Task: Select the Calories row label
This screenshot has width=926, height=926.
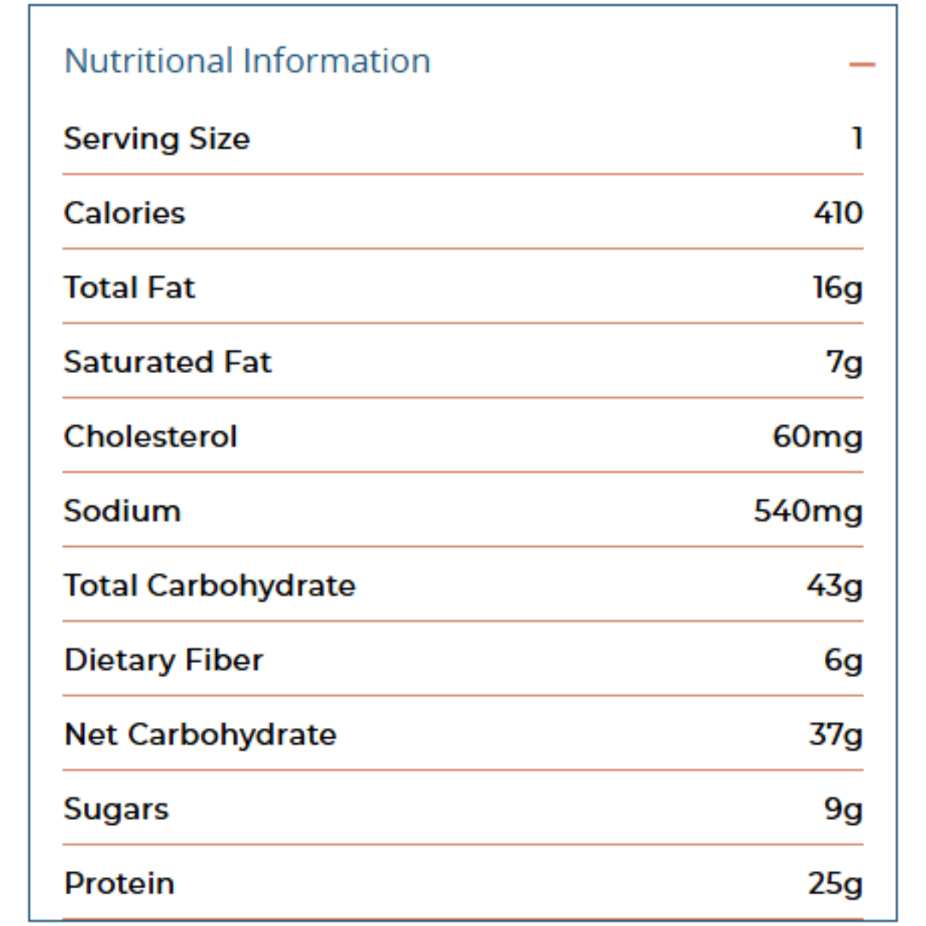Action: coord(124,213)
